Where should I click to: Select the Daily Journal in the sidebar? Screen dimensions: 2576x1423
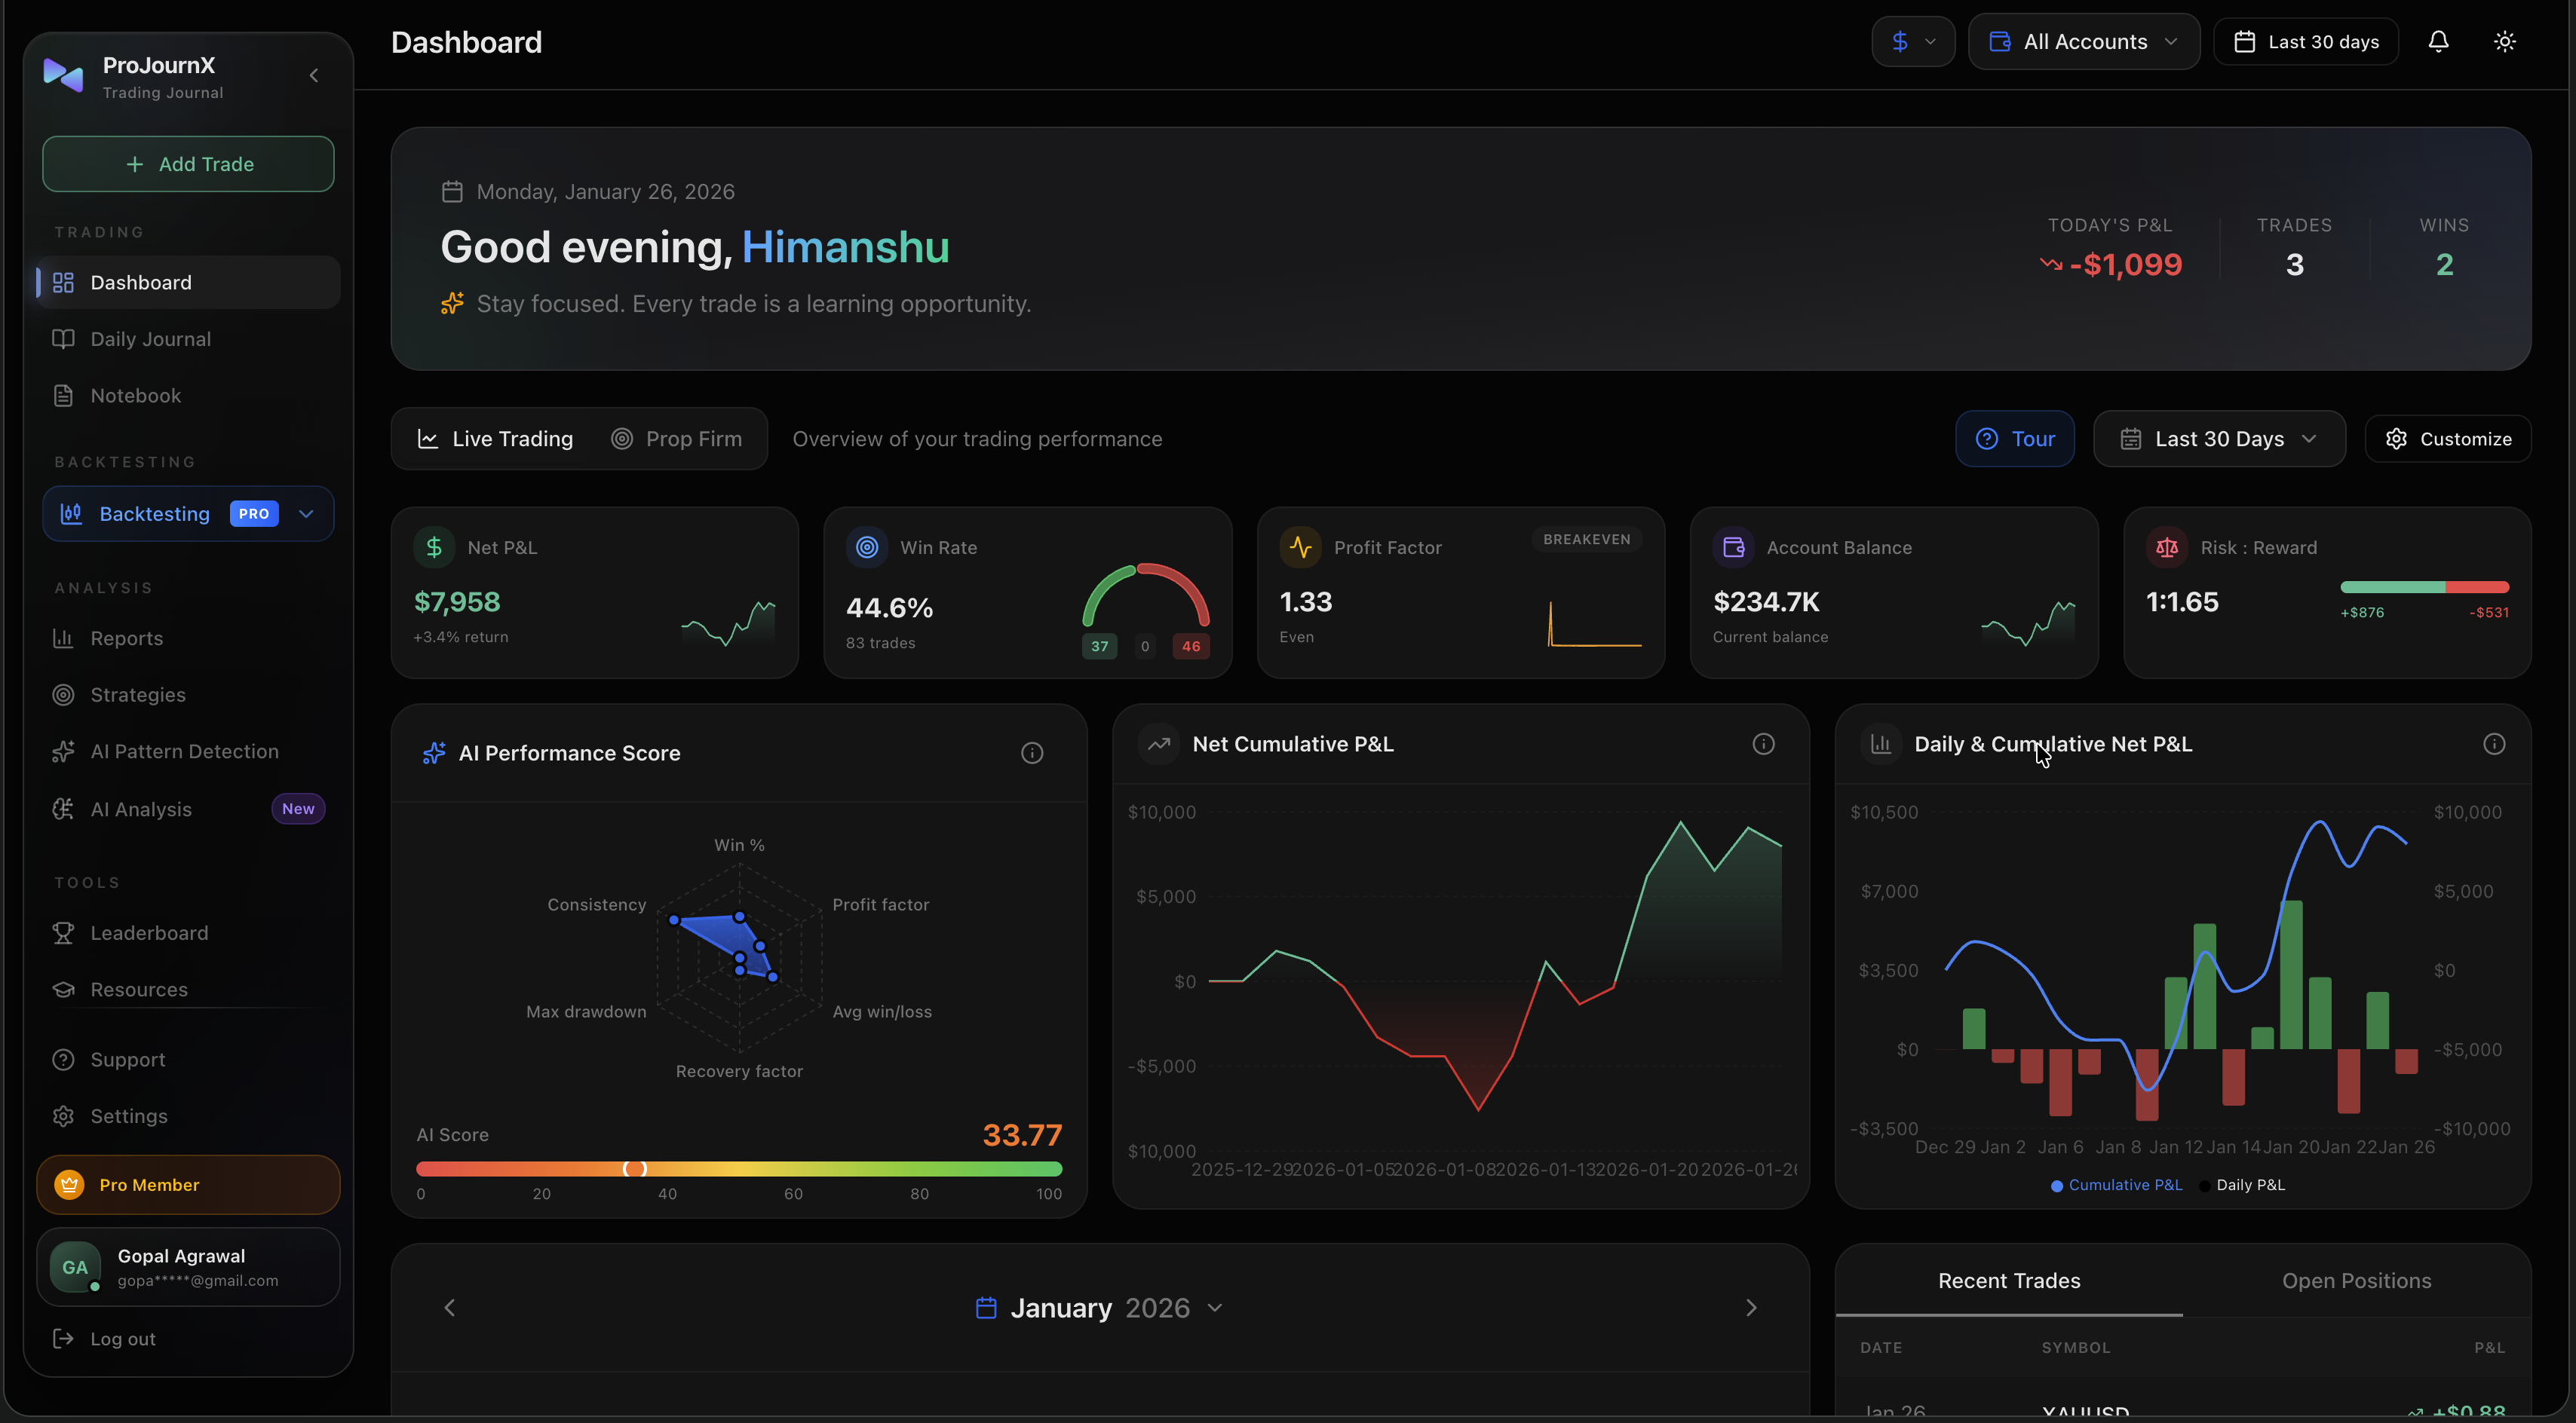pos(150,338)
